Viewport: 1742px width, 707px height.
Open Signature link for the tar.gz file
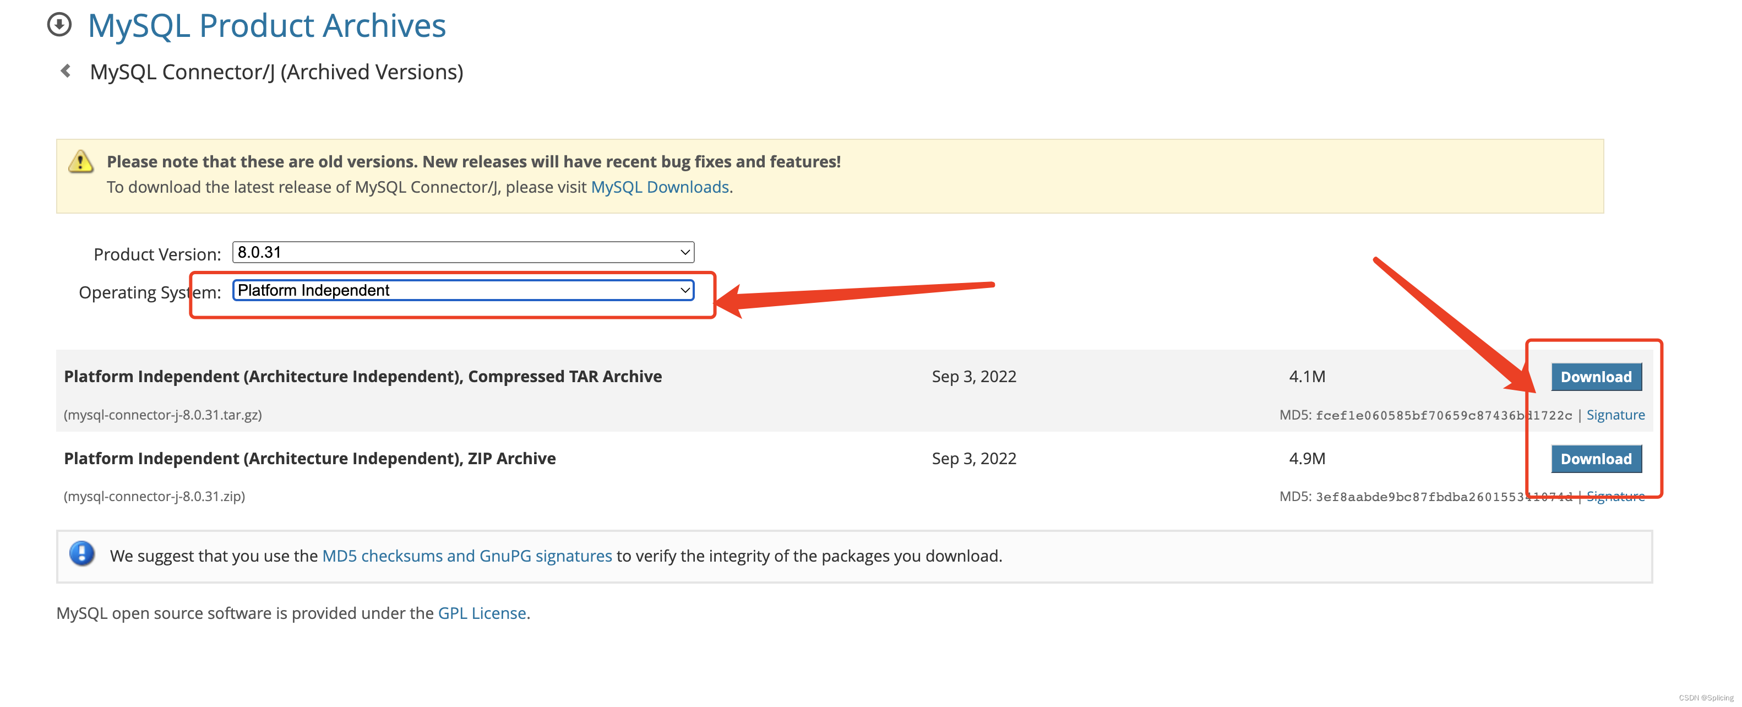[x=1615, y=415]
